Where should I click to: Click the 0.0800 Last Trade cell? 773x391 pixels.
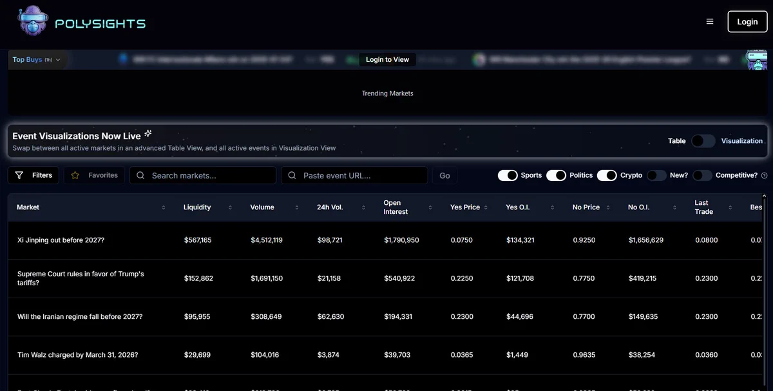point(707,240)
